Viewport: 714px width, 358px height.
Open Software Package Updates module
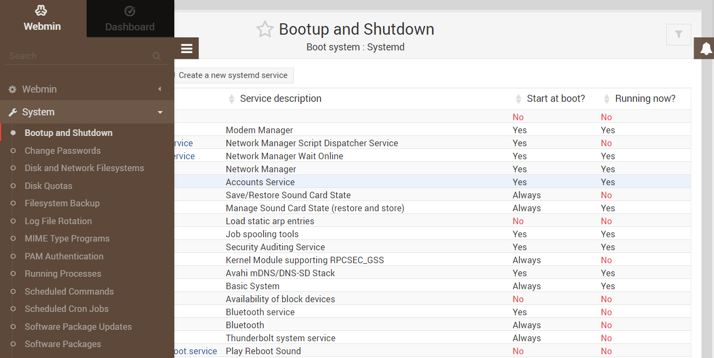[x=78, y=327]
